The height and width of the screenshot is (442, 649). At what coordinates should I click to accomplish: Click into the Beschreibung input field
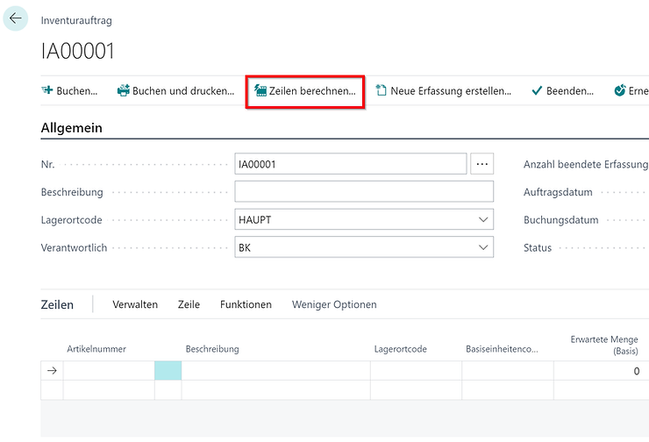(364, 191)
